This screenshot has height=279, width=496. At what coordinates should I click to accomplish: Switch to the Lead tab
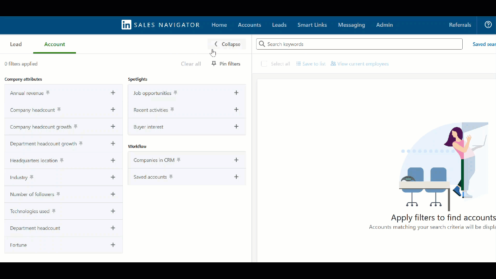(16, 44)
